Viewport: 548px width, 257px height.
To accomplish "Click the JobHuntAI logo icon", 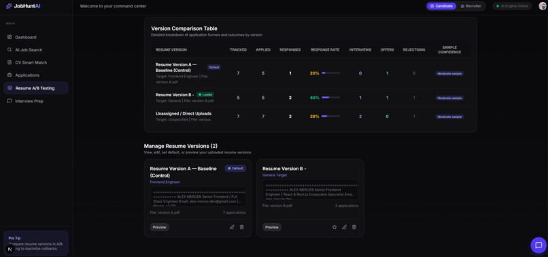I will click(9, 6).
